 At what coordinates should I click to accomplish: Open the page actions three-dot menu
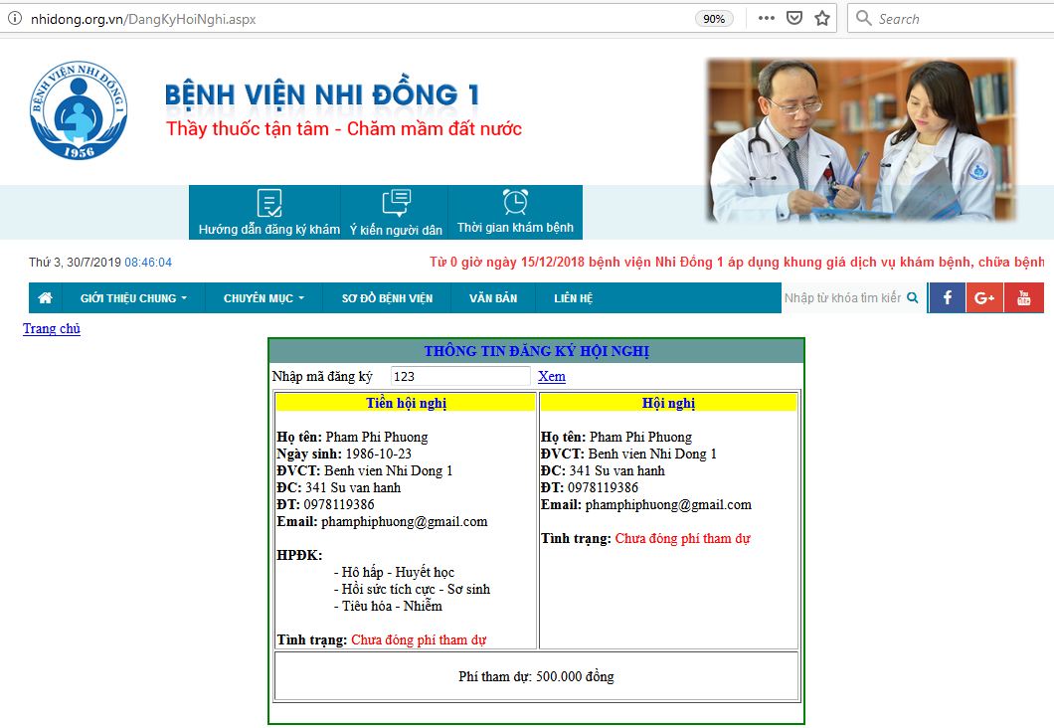point(767,18)
